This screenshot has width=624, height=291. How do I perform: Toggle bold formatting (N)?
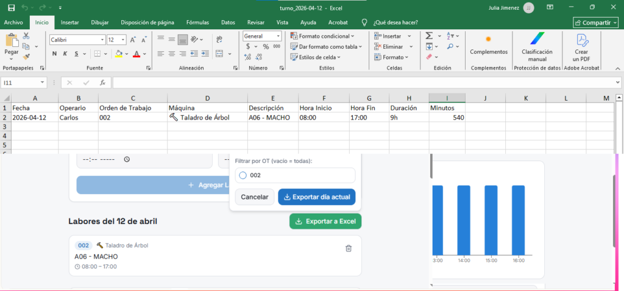[55, 54]
